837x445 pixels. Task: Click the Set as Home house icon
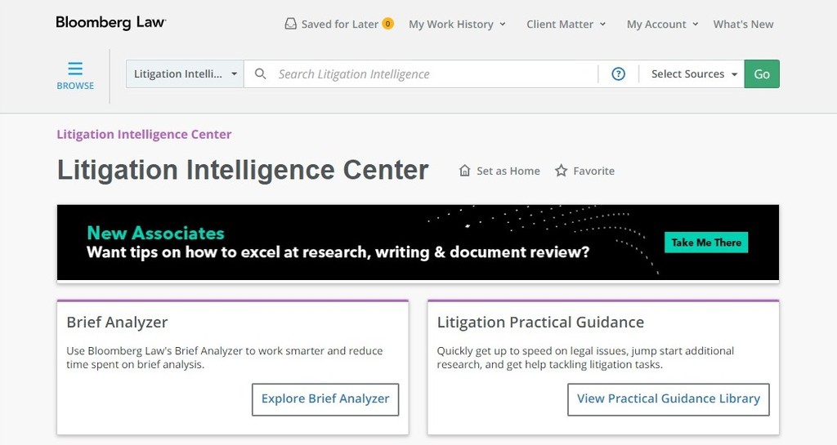pyautogui.click(x=465, y=171)
